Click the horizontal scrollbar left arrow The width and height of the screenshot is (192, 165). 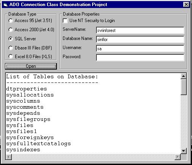click(9, 157)
